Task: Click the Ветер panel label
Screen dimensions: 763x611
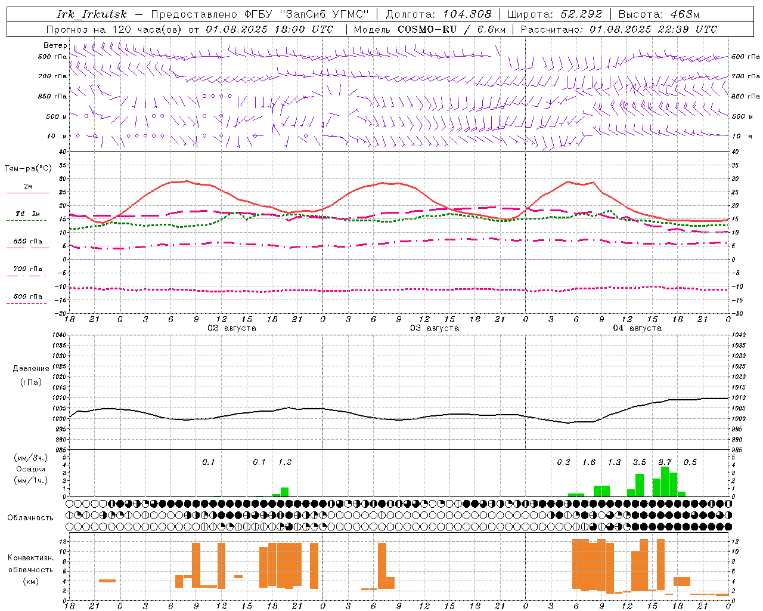Action: (x=55, y=45)
